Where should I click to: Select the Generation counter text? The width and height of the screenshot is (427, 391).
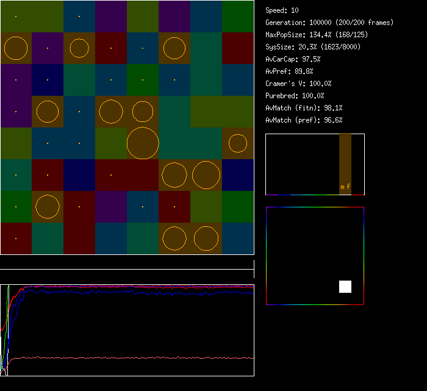coord(329,23)
